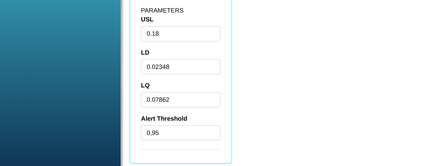
Task: Place cursor on the 0.02348 value
Action: coord(158,67)
